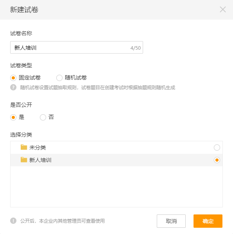Image resolution: width=233 pixels, height=234 pixels.
Task: Focus the 试卷名称 input field
Action: pos(77,47)
